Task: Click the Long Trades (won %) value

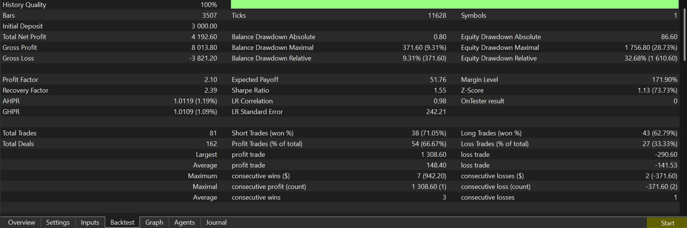Action: coord(660,133)
